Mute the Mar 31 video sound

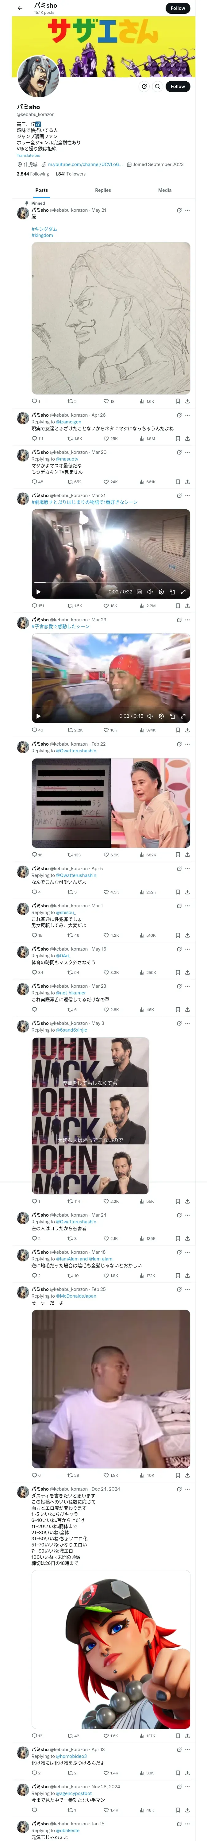point(150,592)
